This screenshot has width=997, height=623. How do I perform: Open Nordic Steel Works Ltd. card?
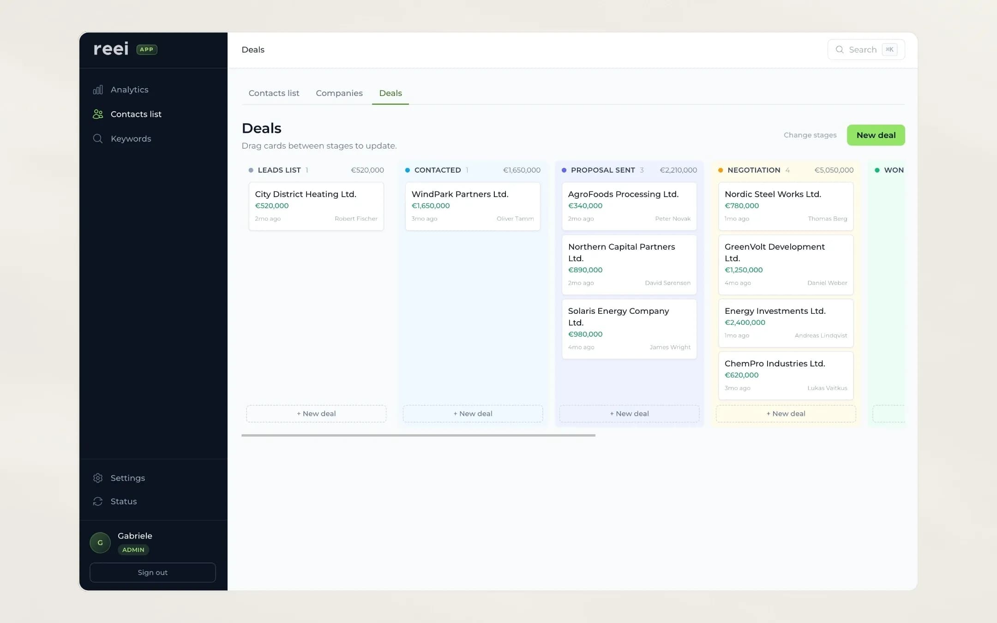[786, 206]
